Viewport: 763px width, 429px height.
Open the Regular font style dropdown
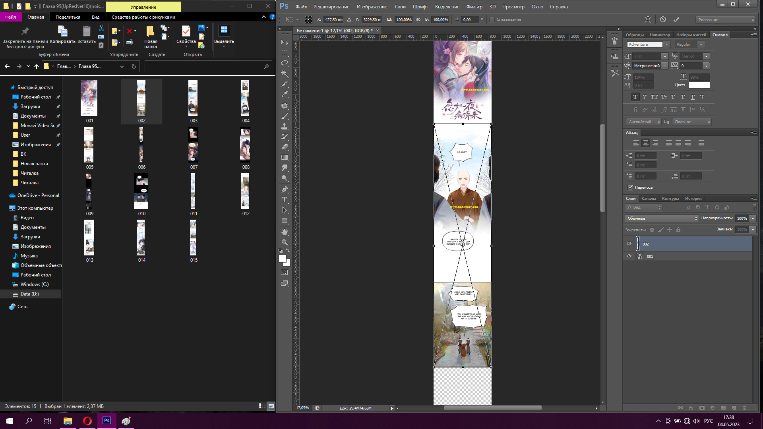701,44
